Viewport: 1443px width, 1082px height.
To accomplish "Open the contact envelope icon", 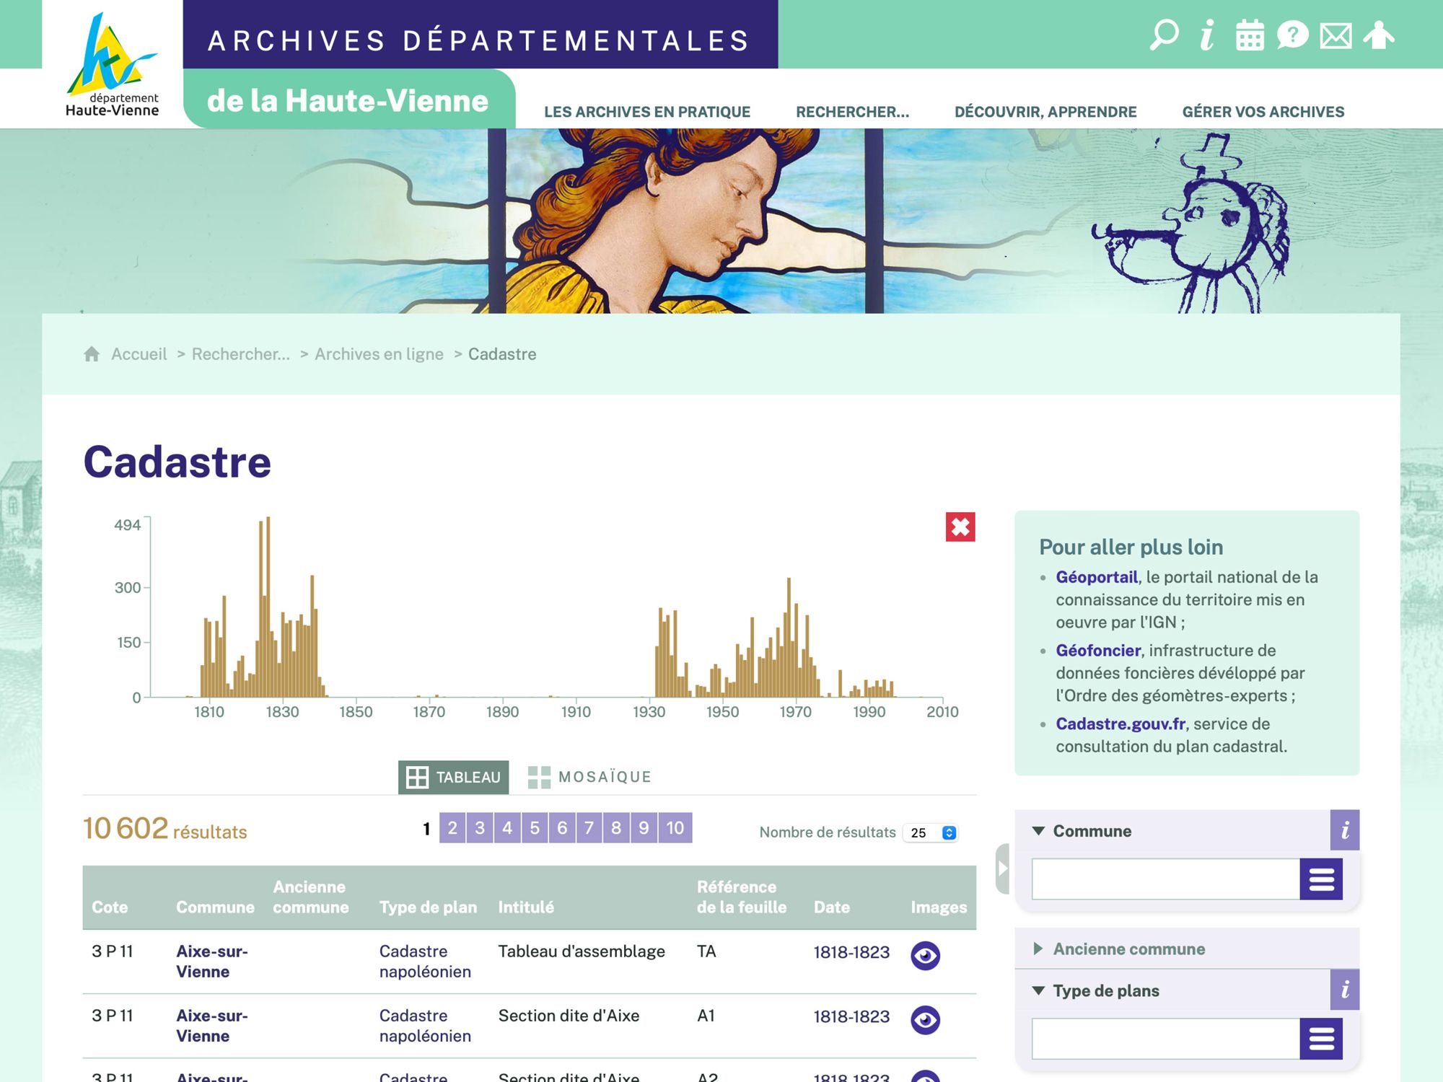I will [x=1335, y=35].
